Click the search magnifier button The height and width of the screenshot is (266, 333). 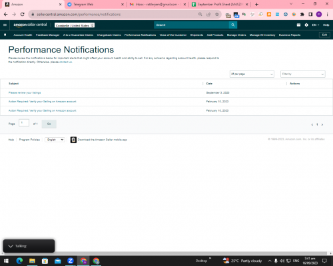(x=233, y=25)
